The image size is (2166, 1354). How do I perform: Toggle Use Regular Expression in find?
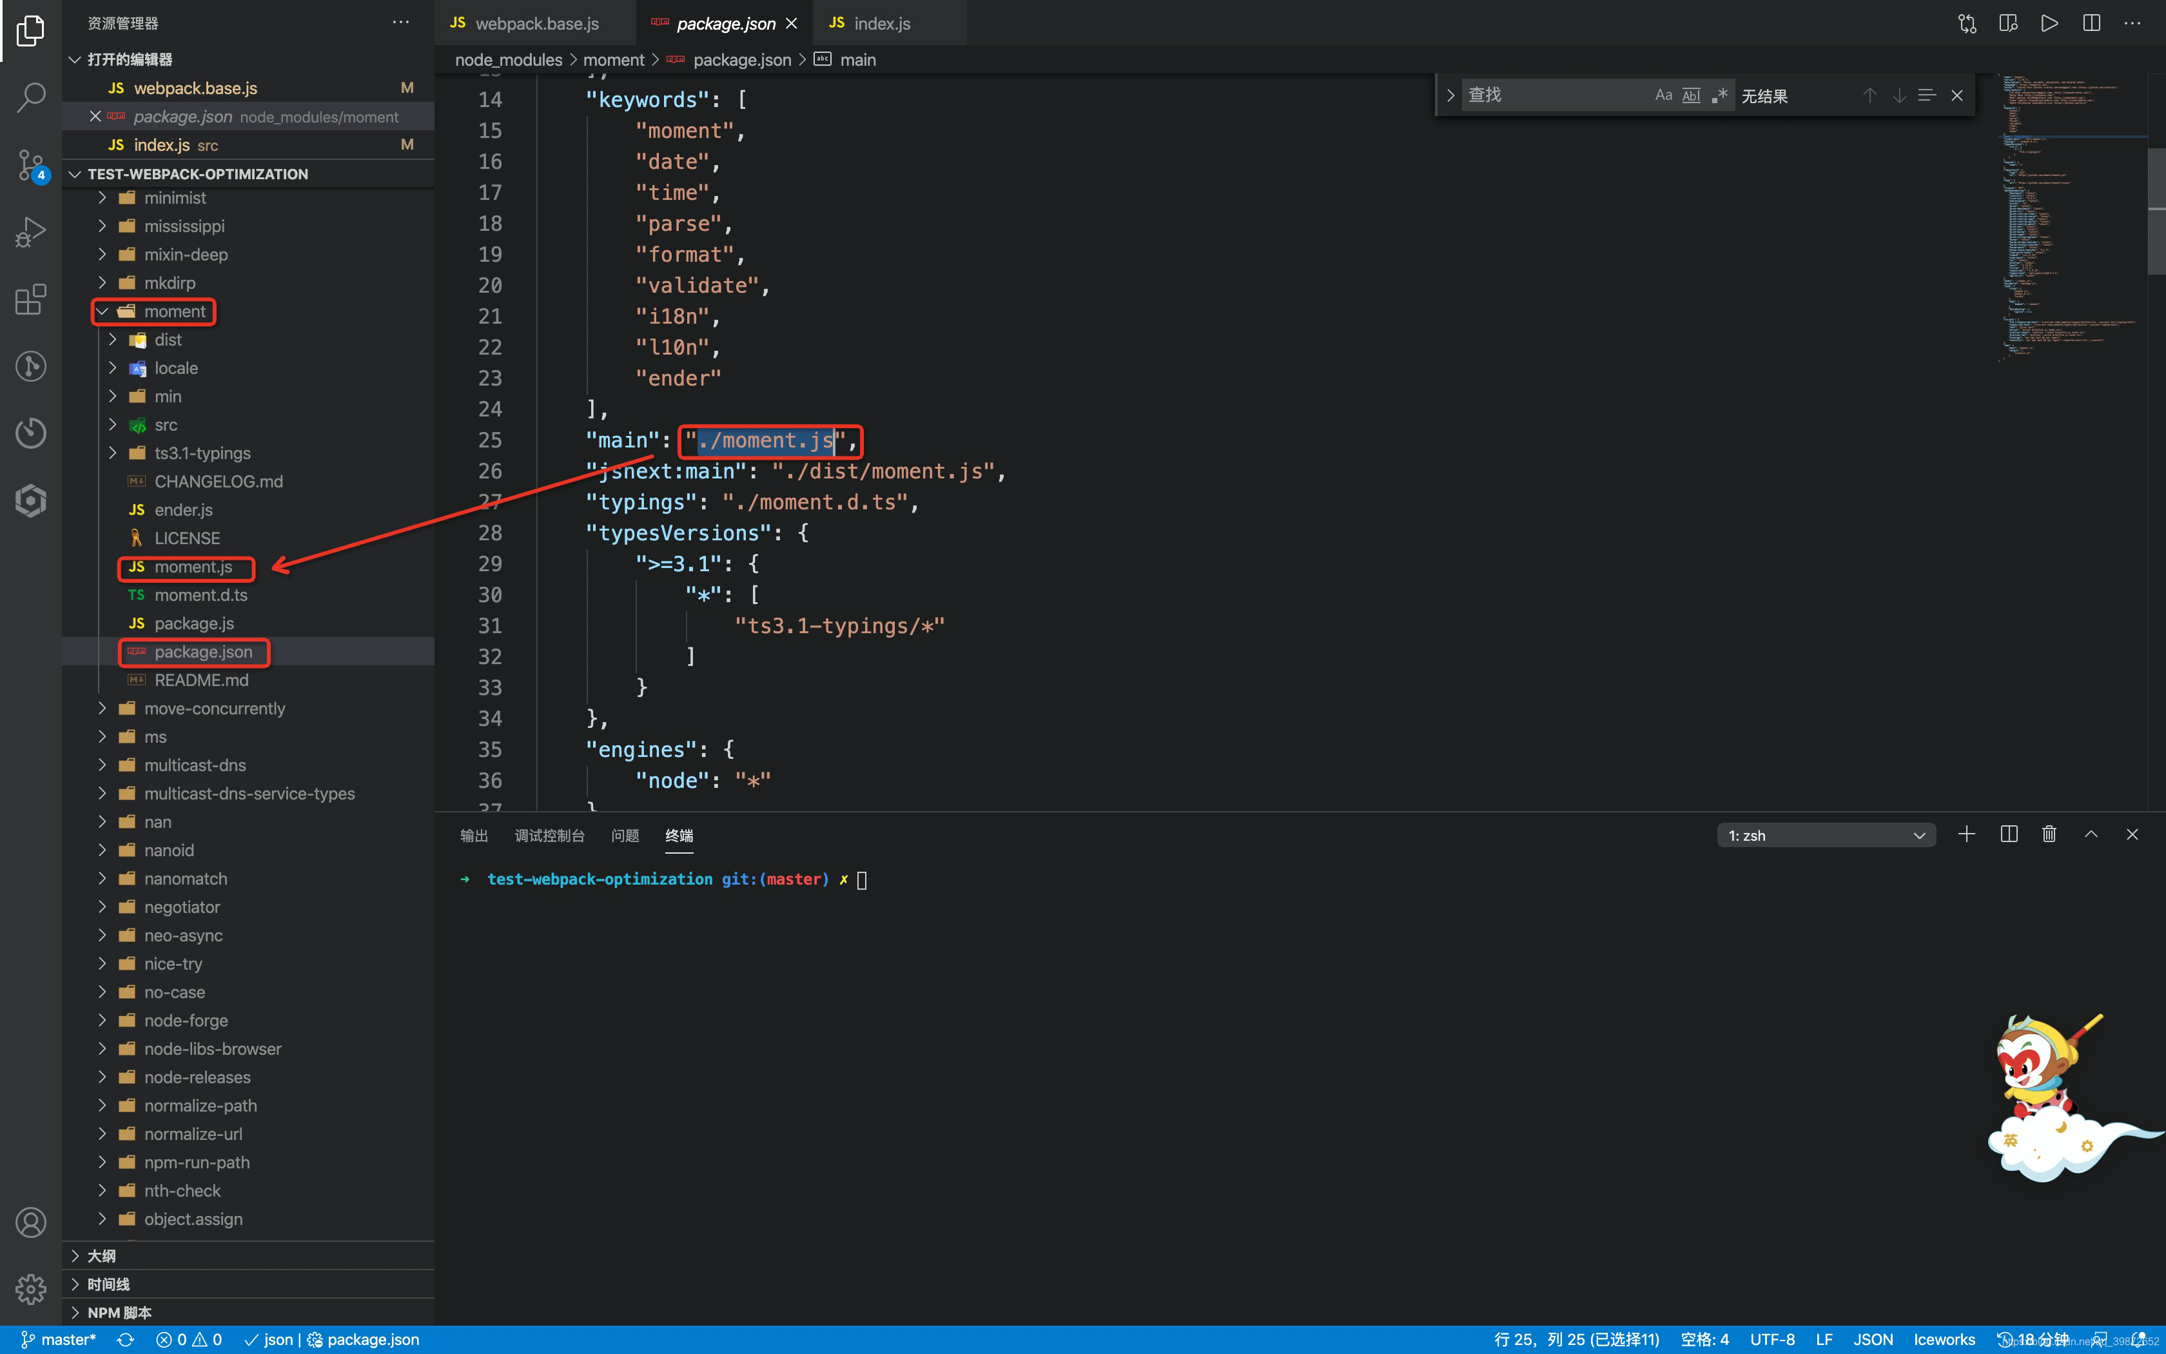1719,95
